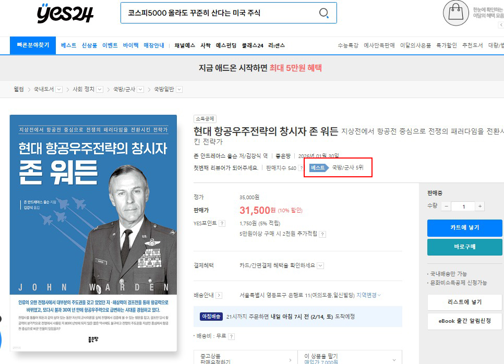Click arrow icon next to 배송안내
Image resolution: width=504 pixels, height=364 pixels.
(219, 295)
